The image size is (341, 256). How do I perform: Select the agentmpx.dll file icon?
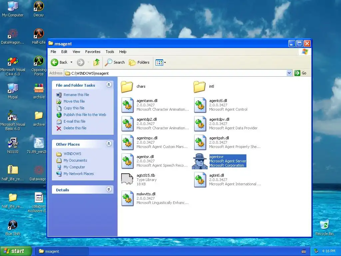pos(128,143)
